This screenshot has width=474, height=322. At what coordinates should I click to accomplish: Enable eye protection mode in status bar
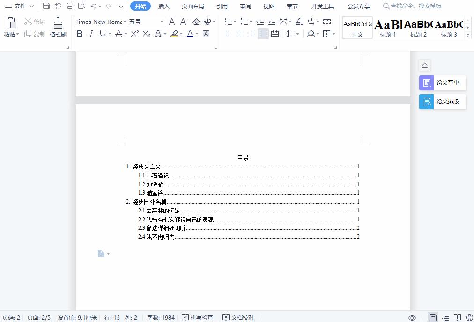point(413,317)
